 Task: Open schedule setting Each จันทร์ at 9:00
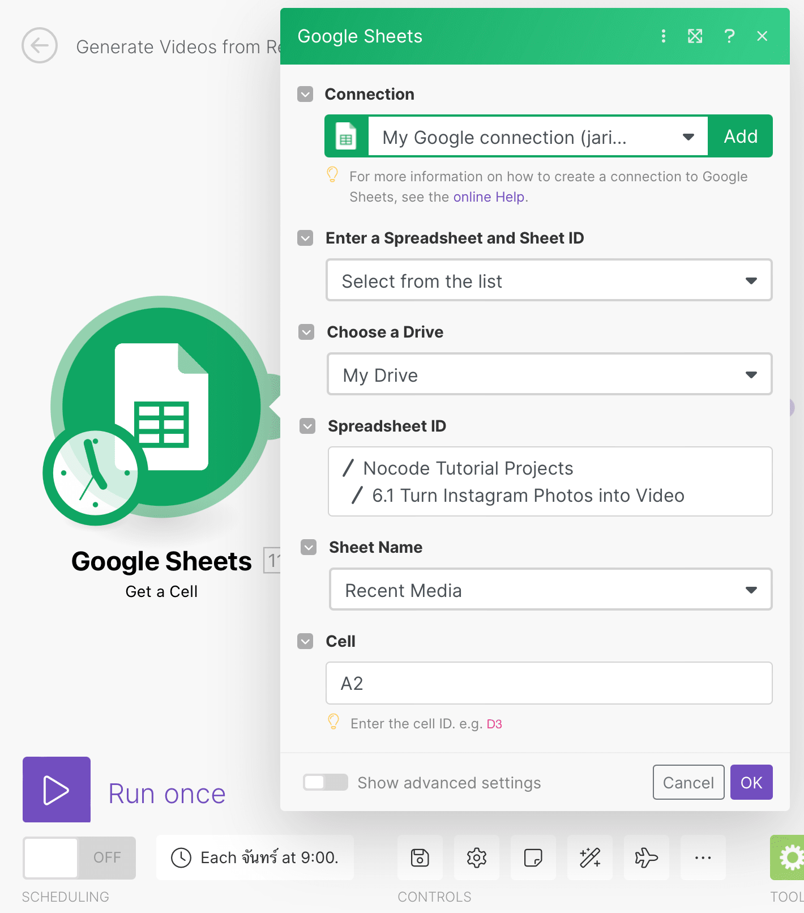click(255, 857)
